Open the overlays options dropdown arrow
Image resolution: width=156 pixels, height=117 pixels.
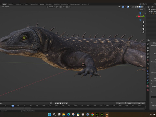(130, 7)
